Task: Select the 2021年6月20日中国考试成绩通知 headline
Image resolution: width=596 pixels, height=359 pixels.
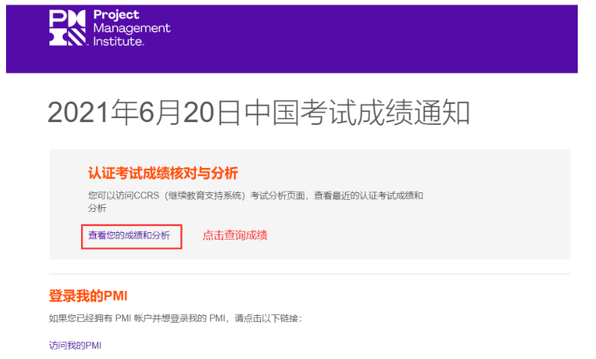Action: point(259,112)
